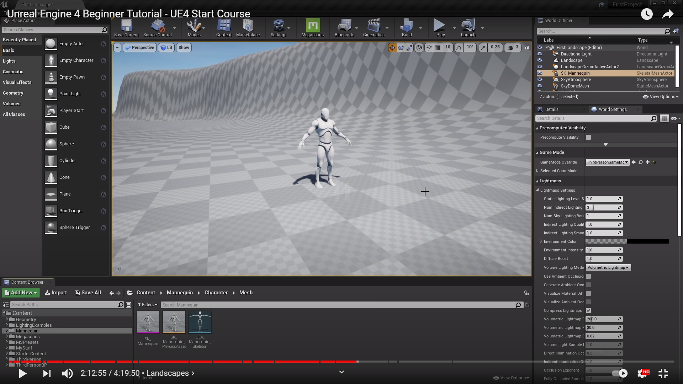Screen dimensions: 683x384
Task: Adjust Num Indirect Lighting Bounces slider field
Action: click(x=604, y=207)
